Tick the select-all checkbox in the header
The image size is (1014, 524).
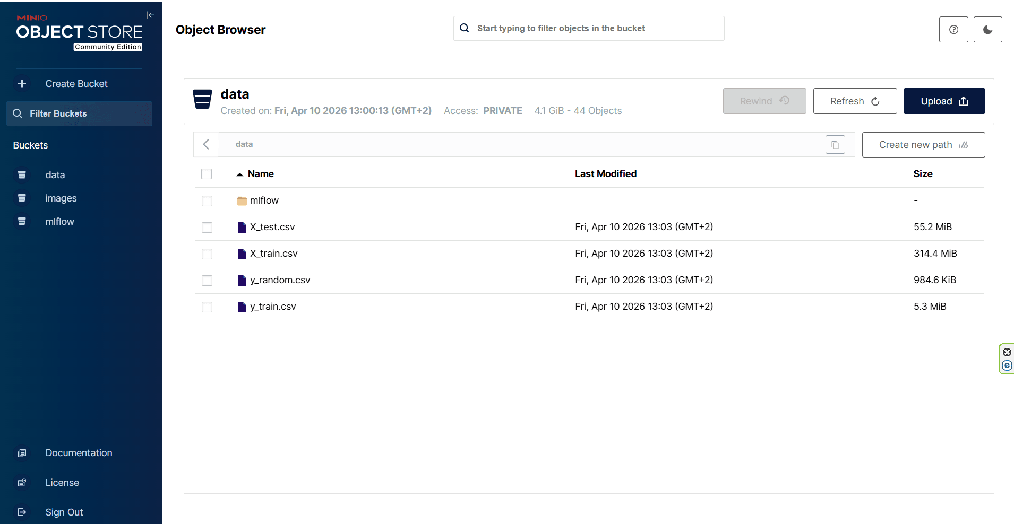coord(207,174)
